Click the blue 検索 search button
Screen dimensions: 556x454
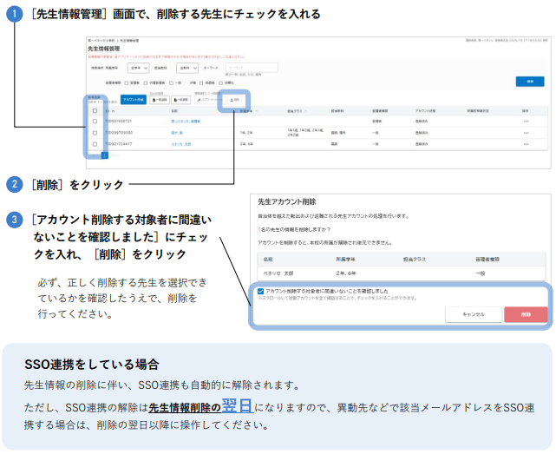pos(530,82)
